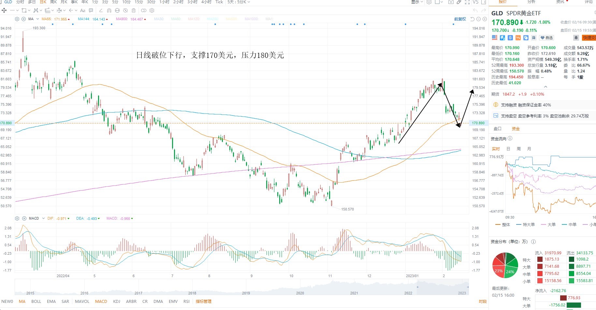Open the VS compare feature
This screenshot has width=596, height=310.
(x=476, y=2)
